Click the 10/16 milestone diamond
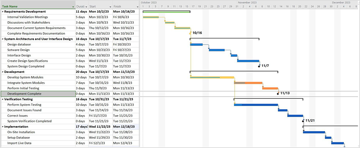360x148 pixels. (190, 33)
